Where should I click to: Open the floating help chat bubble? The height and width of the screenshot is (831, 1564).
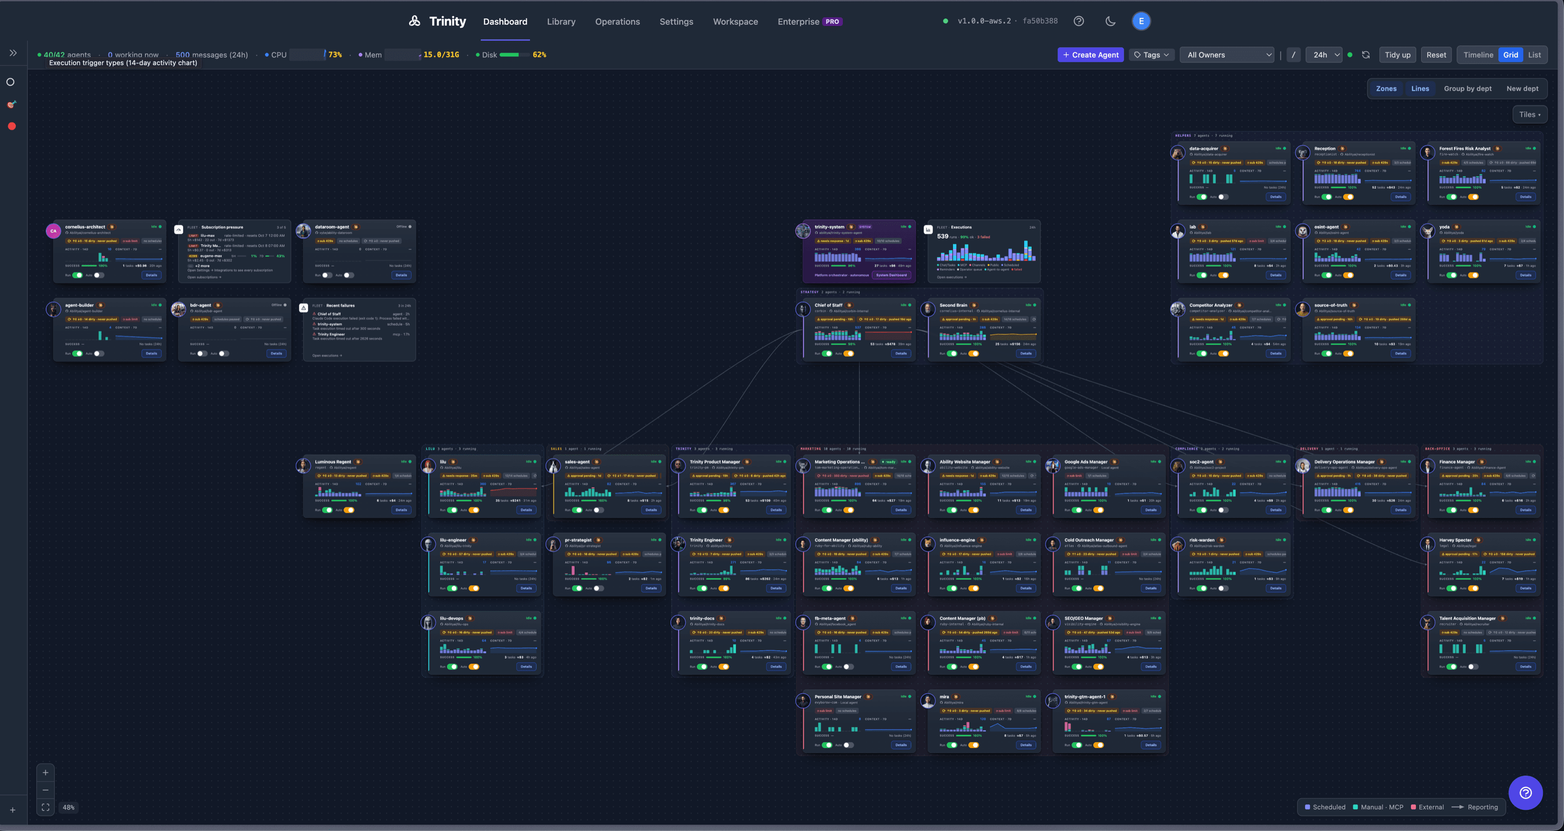[x=1525, y=793]
